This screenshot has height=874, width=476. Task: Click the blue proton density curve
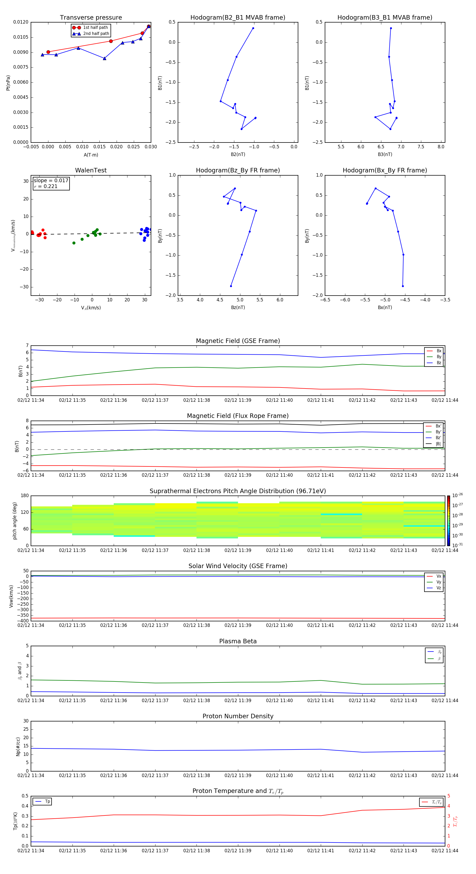pyautogui.click(x=238, y=750)
